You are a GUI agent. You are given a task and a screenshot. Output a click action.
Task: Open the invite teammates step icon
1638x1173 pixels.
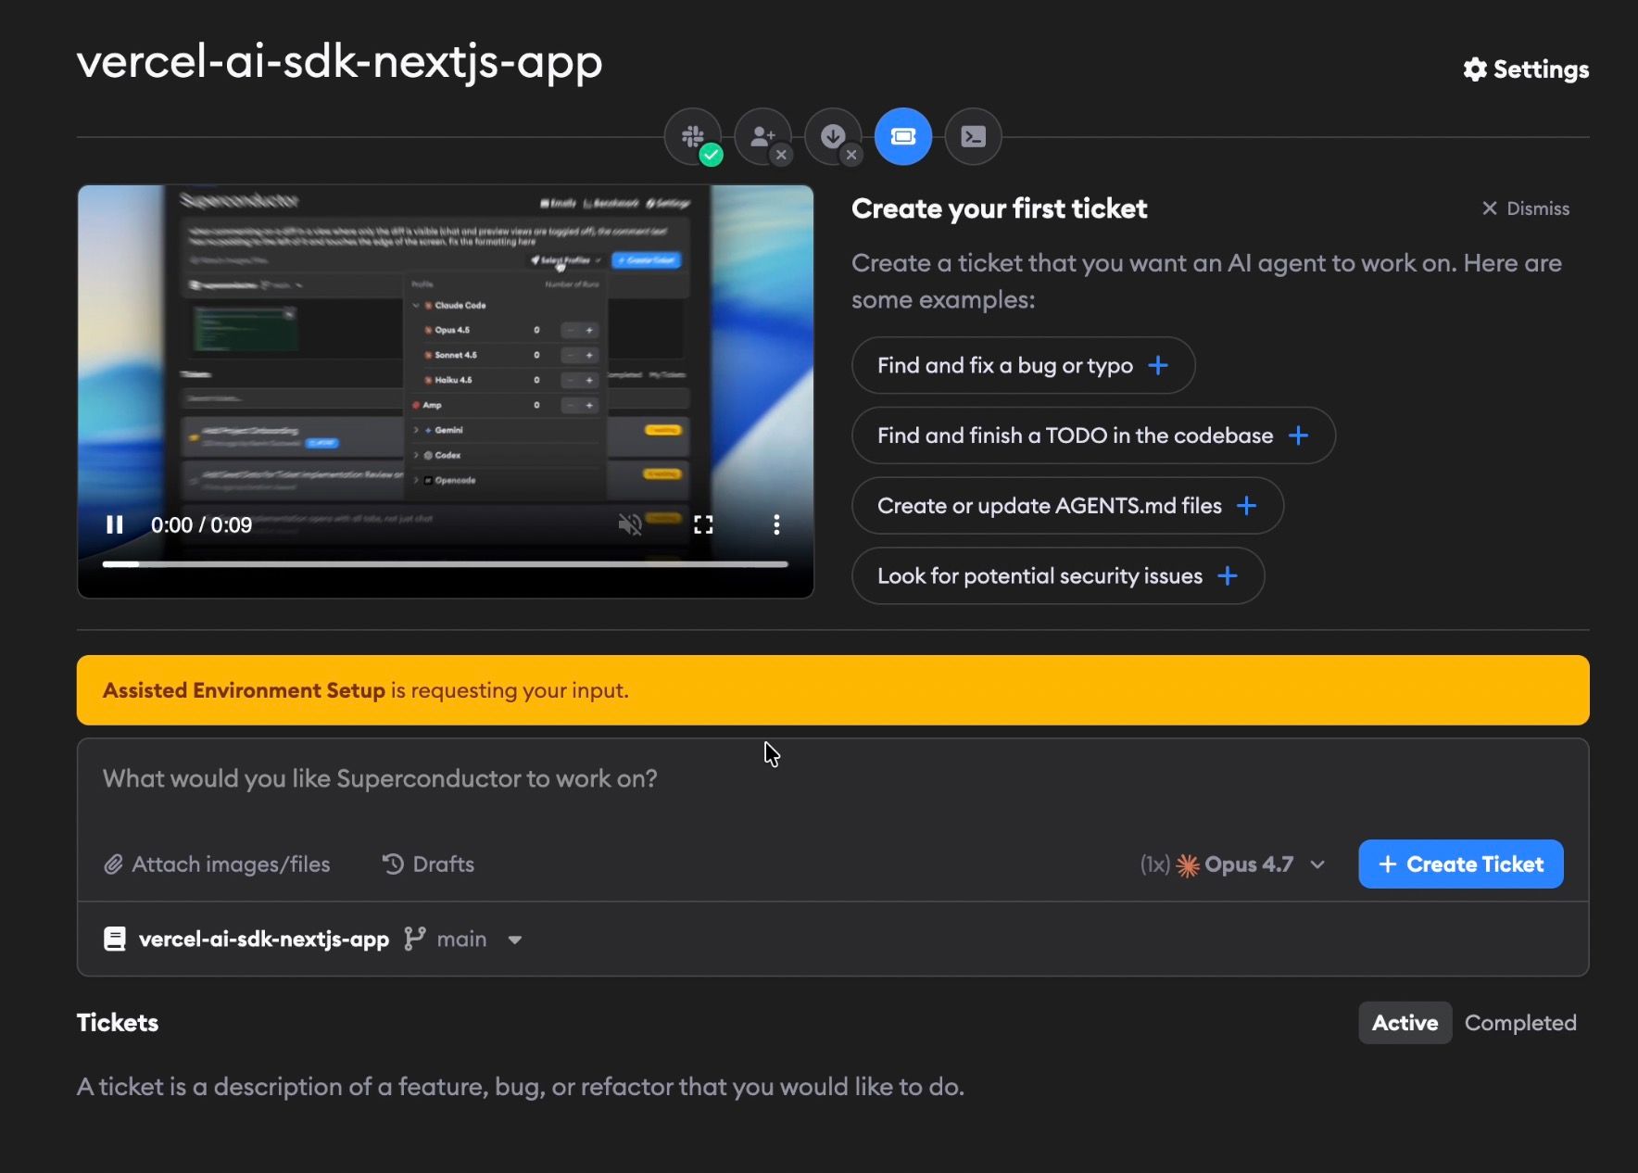click(762, 137)
